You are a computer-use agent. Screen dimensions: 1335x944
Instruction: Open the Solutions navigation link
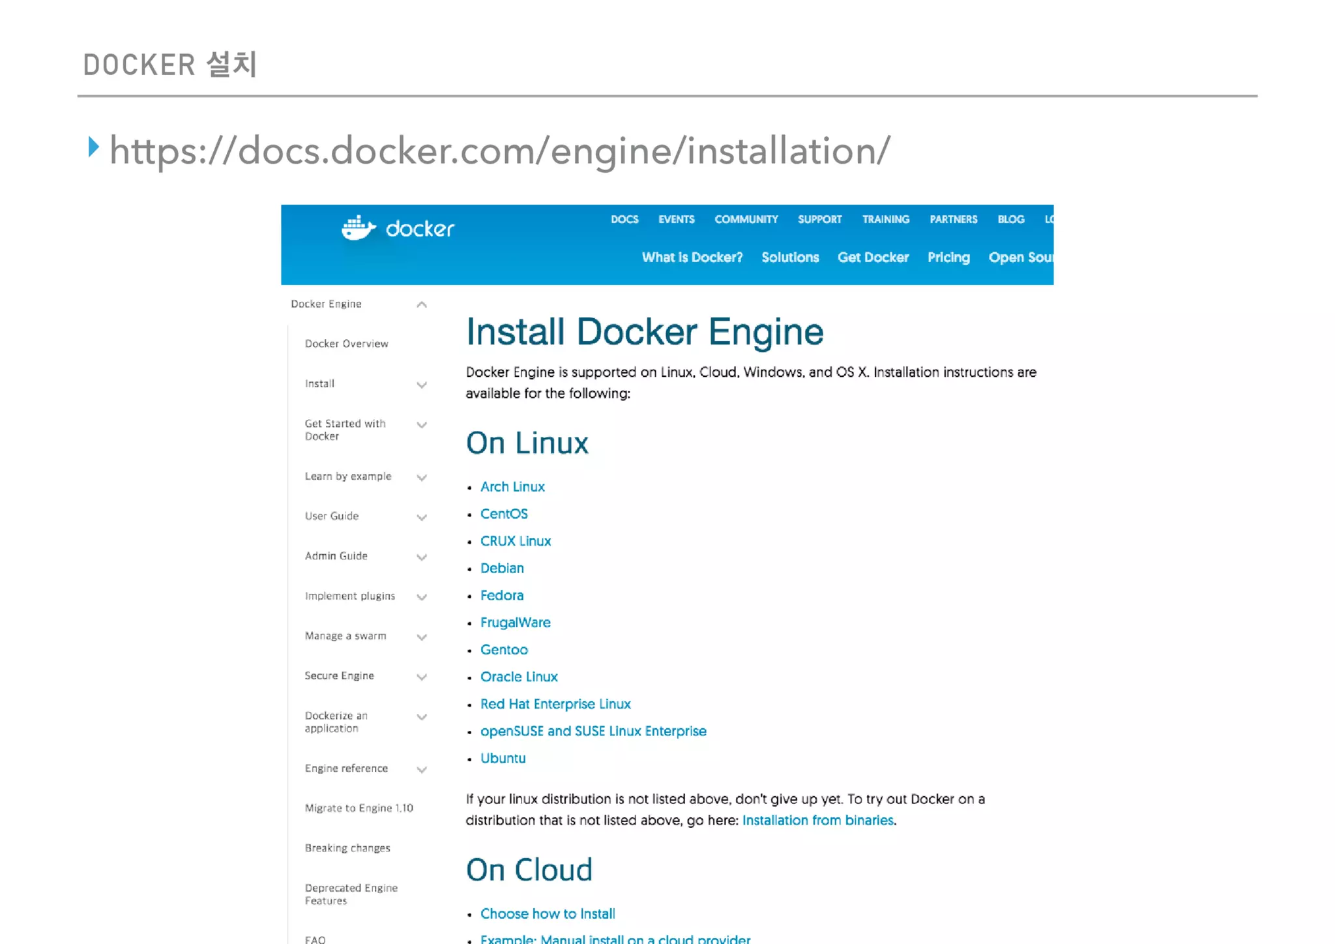(x=790, y=258)
